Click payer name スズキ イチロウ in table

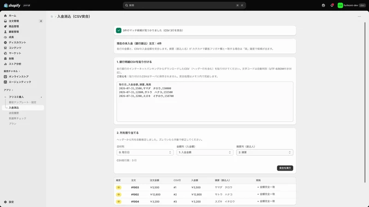[225, 201]
